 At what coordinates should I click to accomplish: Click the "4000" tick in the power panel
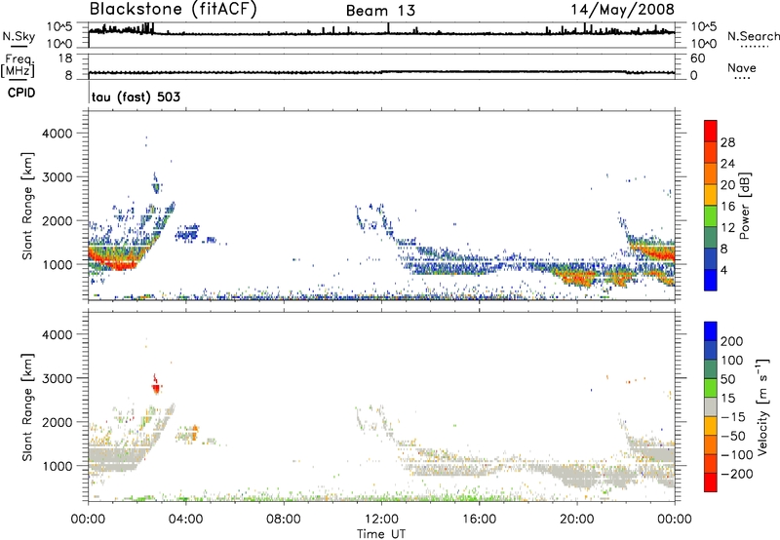point(58,134)
